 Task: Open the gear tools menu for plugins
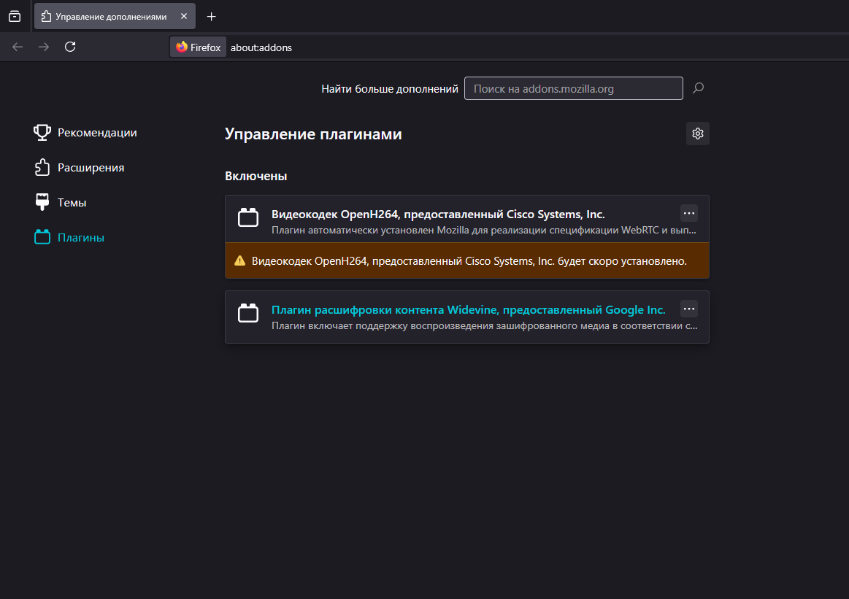pos(698,134)
